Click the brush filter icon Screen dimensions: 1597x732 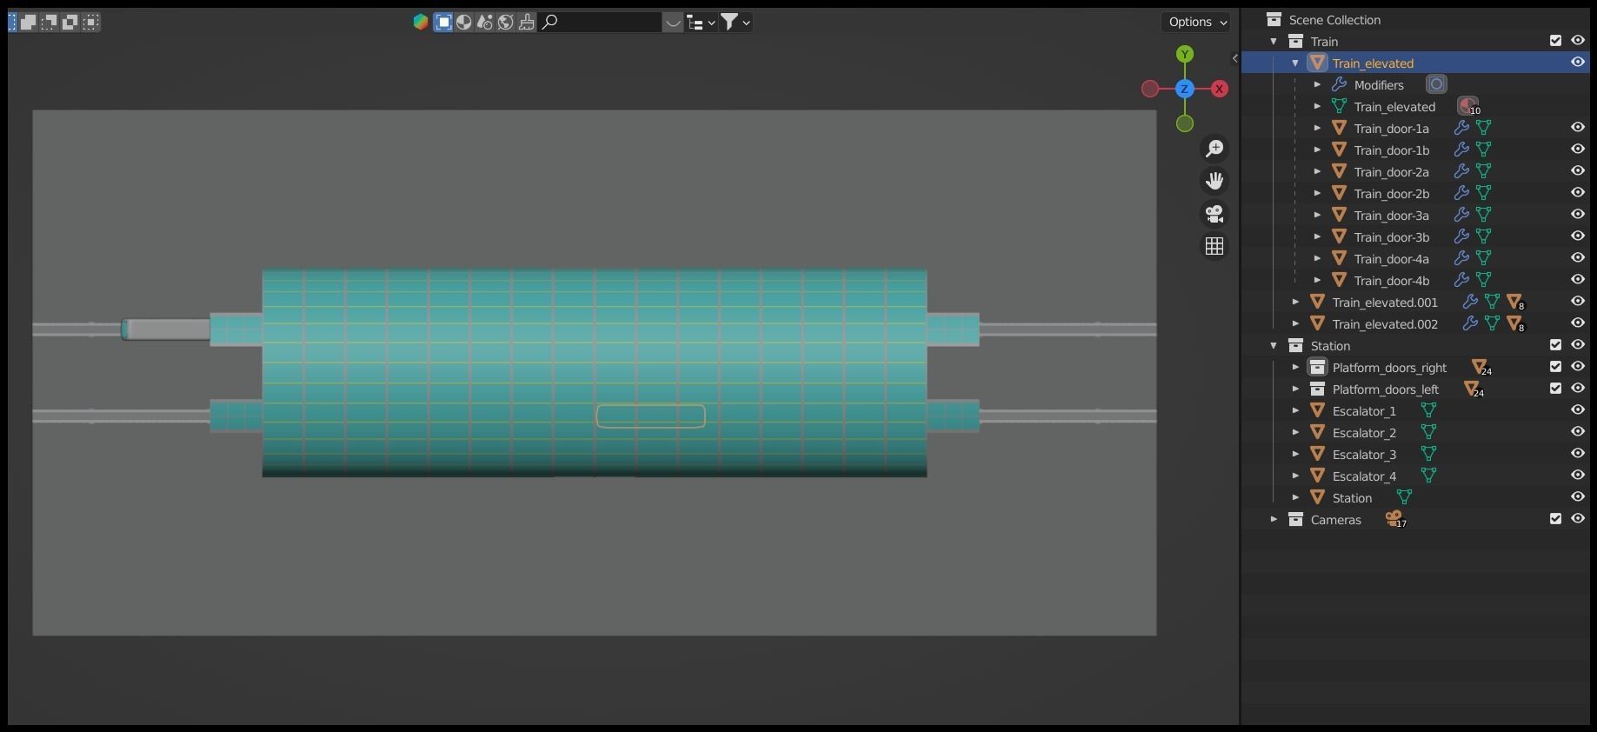coord(527,23)
